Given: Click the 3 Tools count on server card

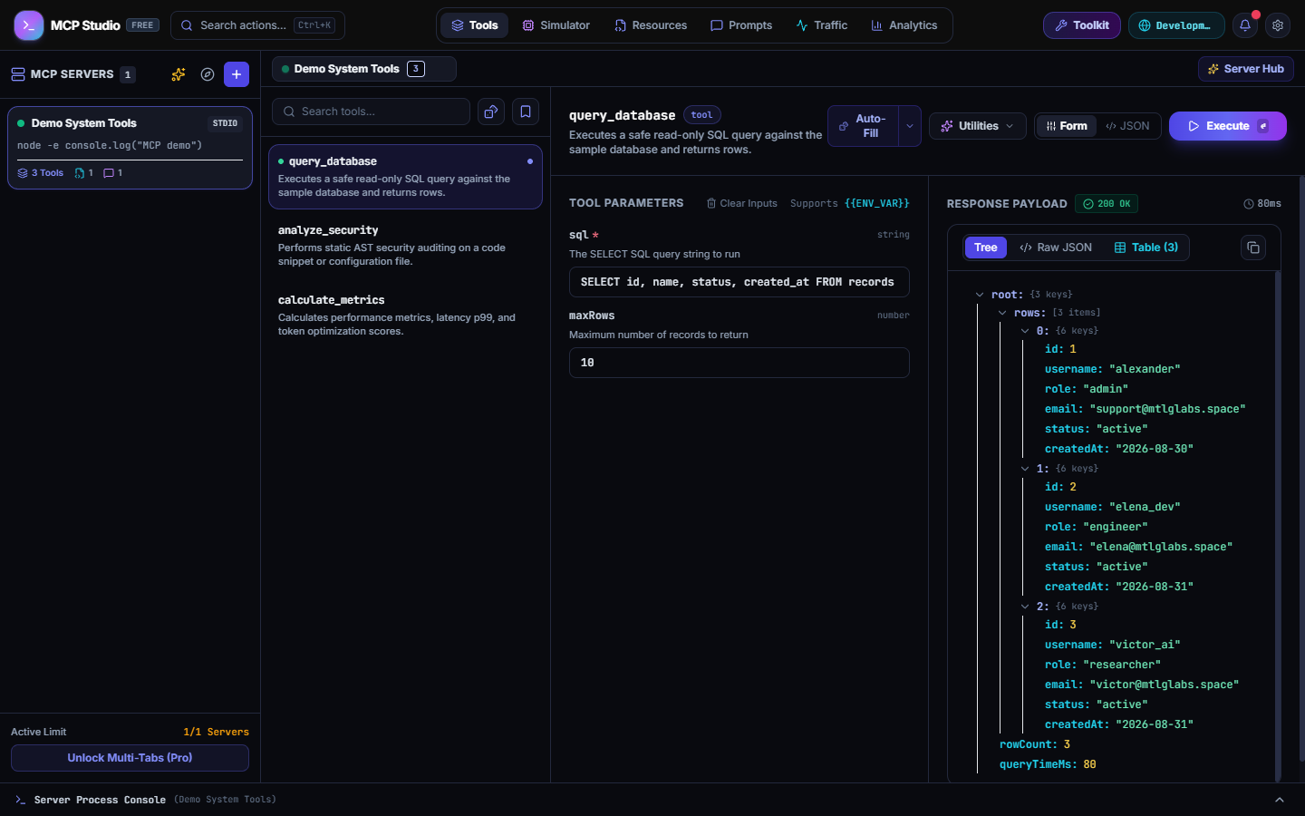Looking at the screenshot, I should click(x=41, y=173).
